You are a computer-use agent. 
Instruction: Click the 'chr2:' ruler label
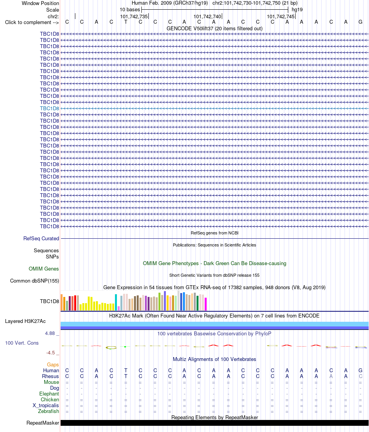coord(53,17)
